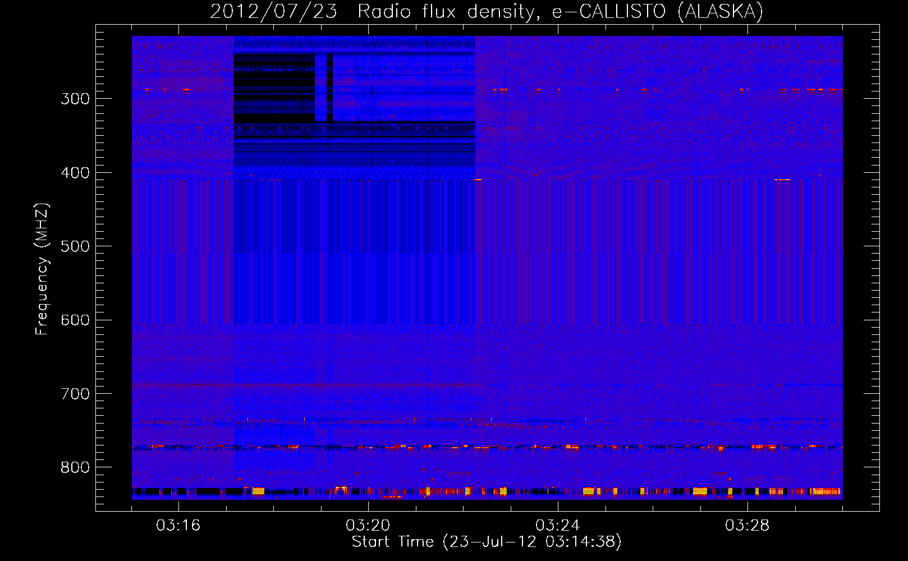Click the 800 frequency tick label
Viewport: 908px width, 561px height.
75,467
